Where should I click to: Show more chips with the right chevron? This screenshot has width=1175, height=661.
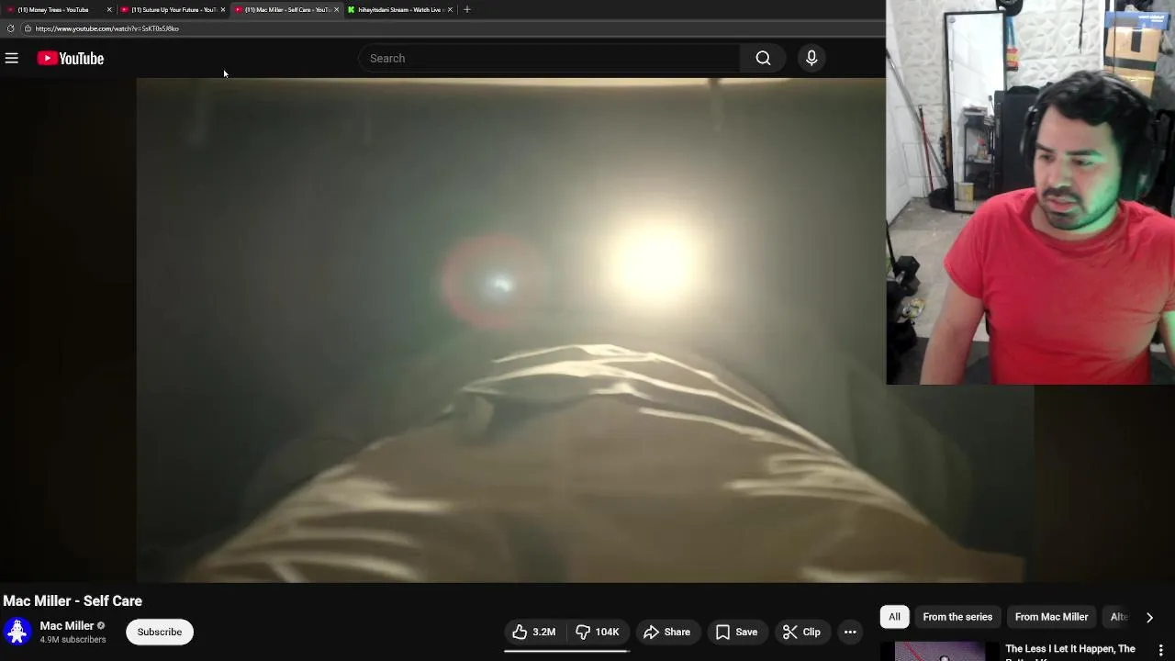pos(1149,617)
